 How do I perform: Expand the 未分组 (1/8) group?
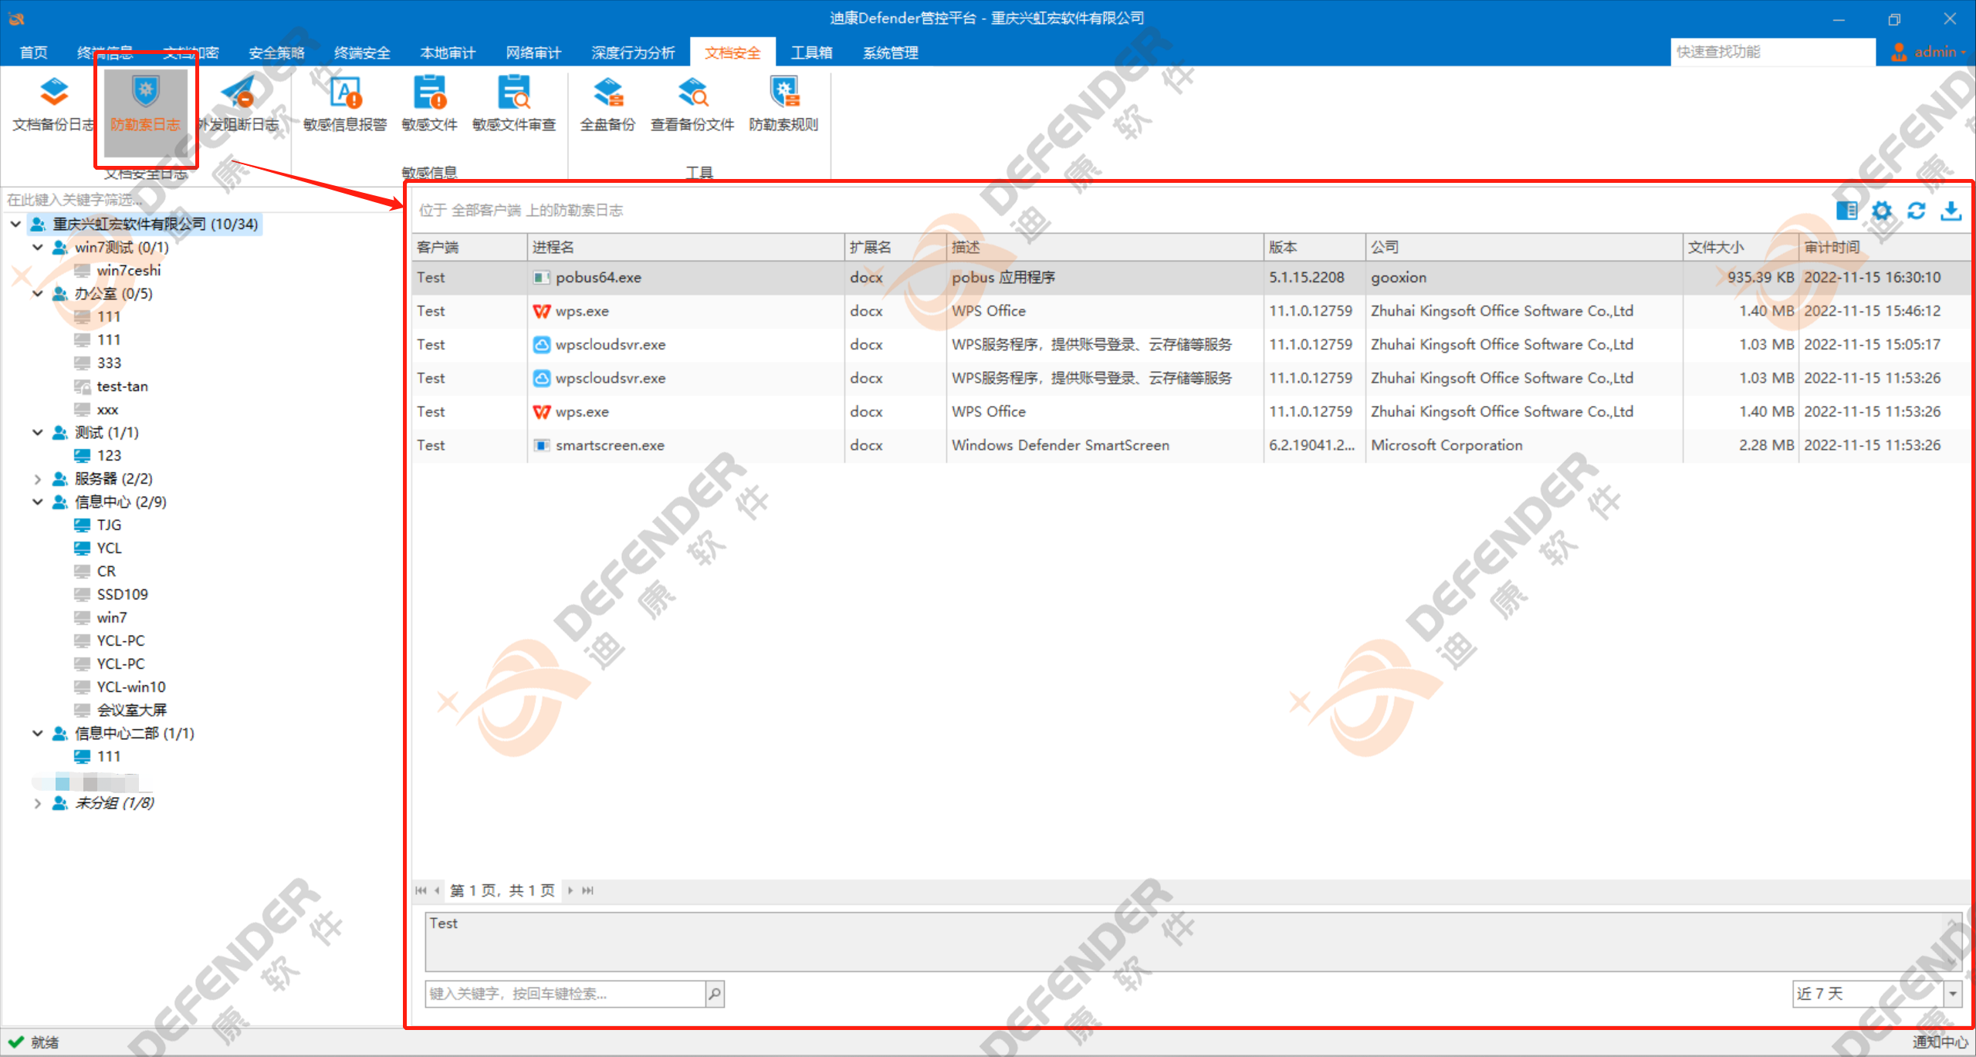tap(37, 802)
